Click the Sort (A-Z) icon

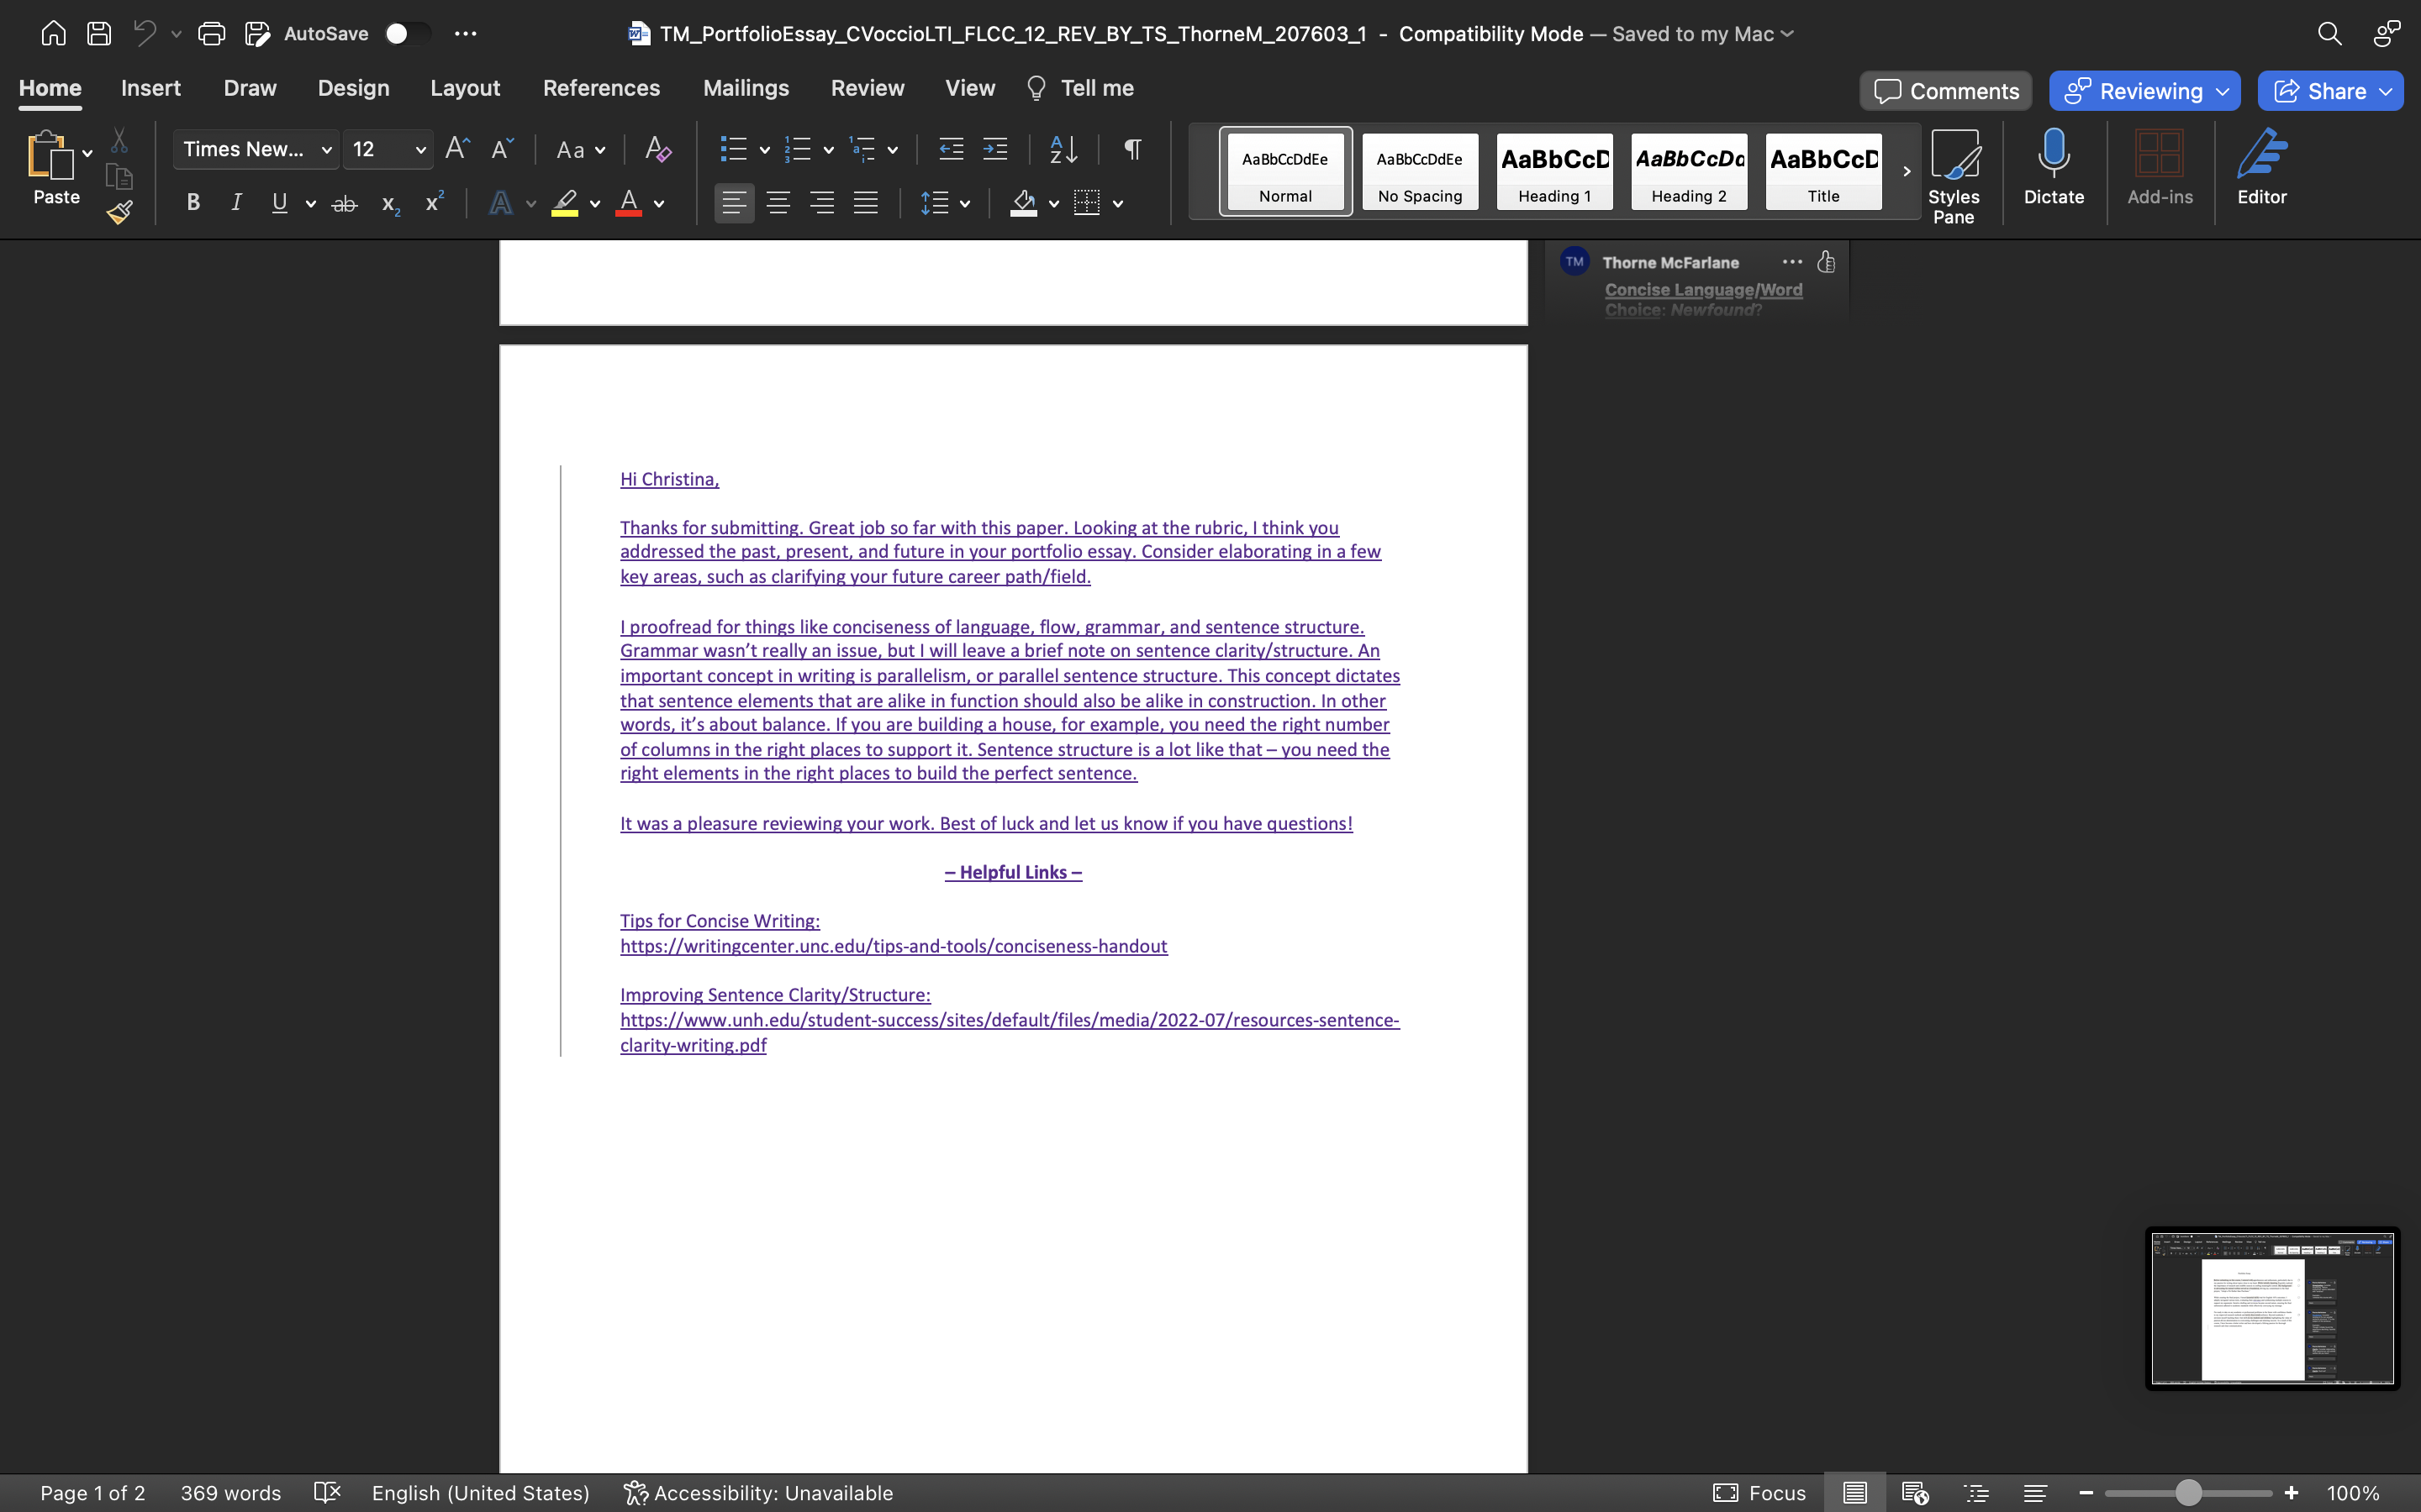pyautogui.click(x=1063, y=149)
